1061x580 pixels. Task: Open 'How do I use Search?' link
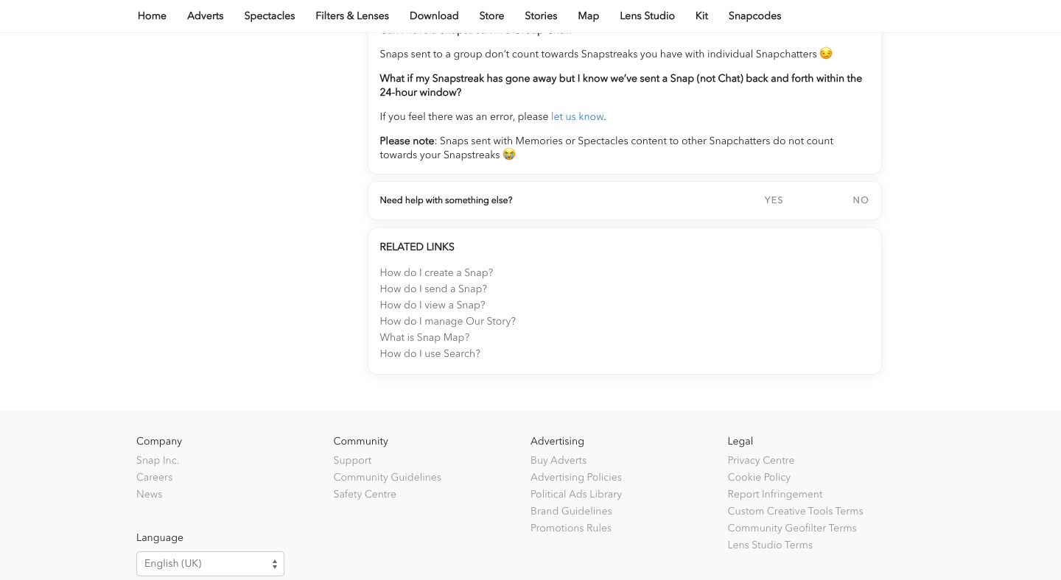pyautogui.click(x=430, y=354)
